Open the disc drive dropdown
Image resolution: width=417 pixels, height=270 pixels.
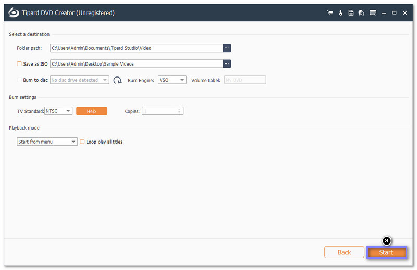(x=80, y=80)
